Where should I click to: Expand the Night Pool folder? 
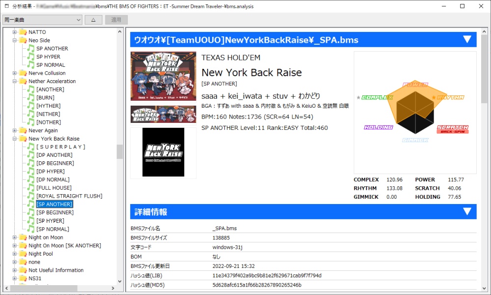[x=14, y=254]
